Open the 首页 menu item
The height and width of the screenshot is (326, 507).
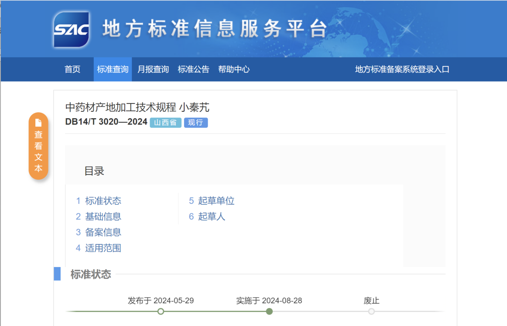pyautogui.click(x=72, y=69)
